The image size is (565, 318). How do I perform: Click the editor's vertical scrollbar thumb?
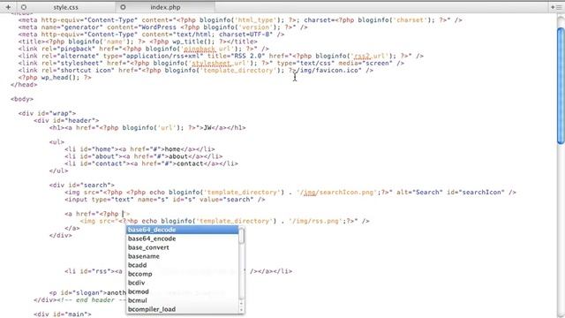tap(561, 86)
